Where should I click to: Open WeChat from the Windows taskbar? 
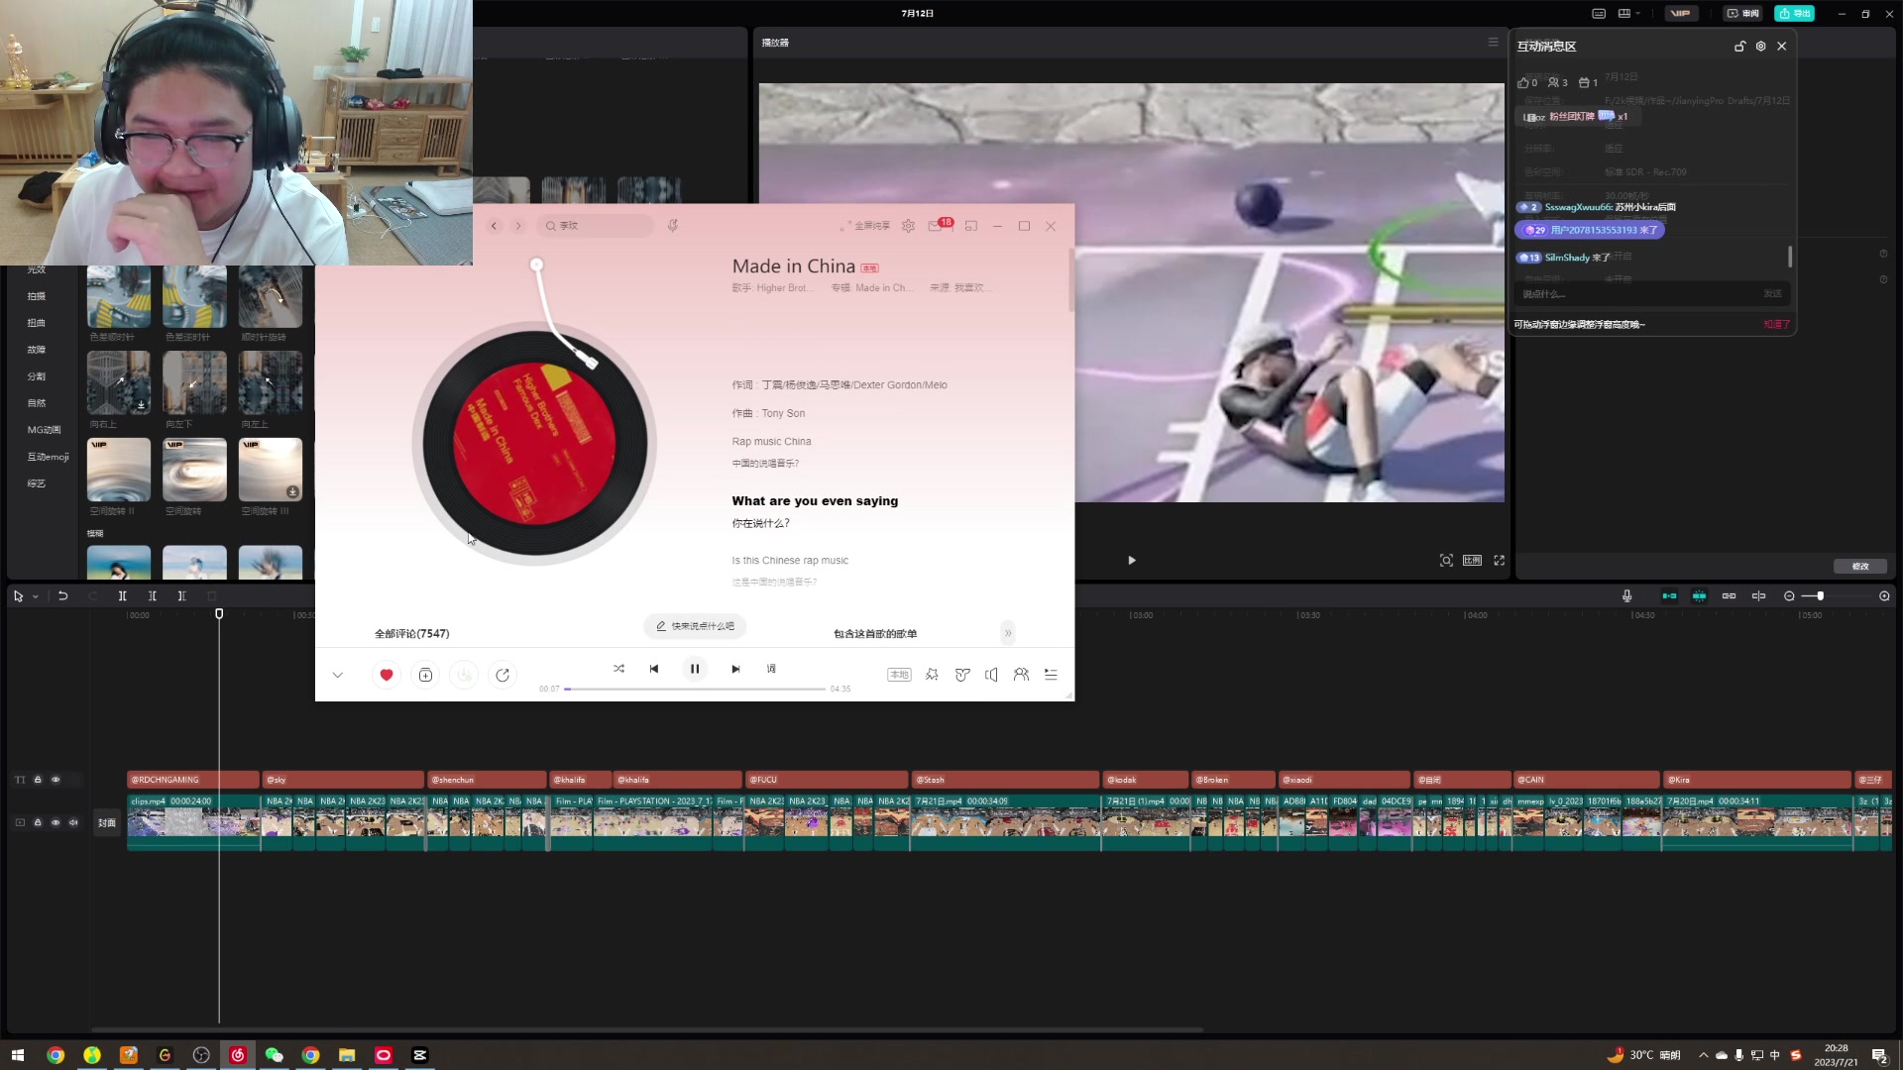(x=274, y=1055)
